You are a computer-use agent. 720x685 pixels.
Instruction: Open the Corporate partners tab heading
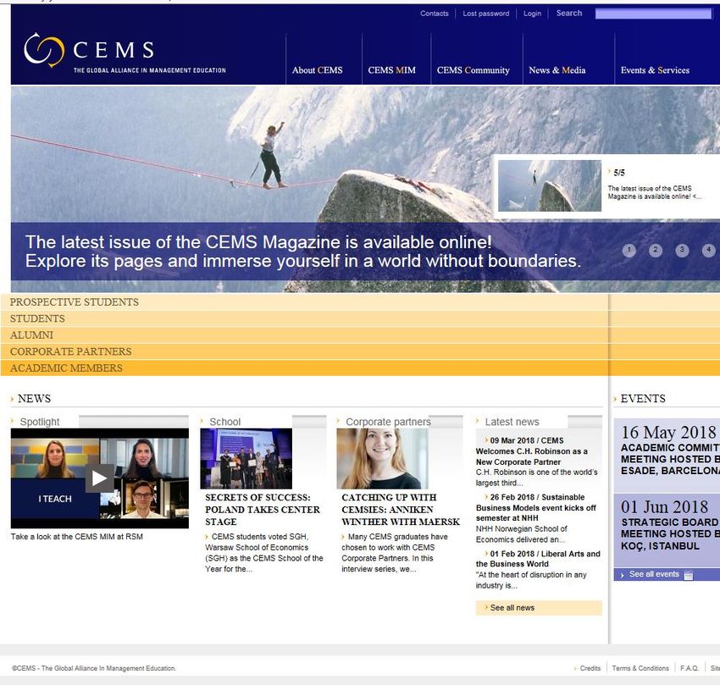pos(388,422)
